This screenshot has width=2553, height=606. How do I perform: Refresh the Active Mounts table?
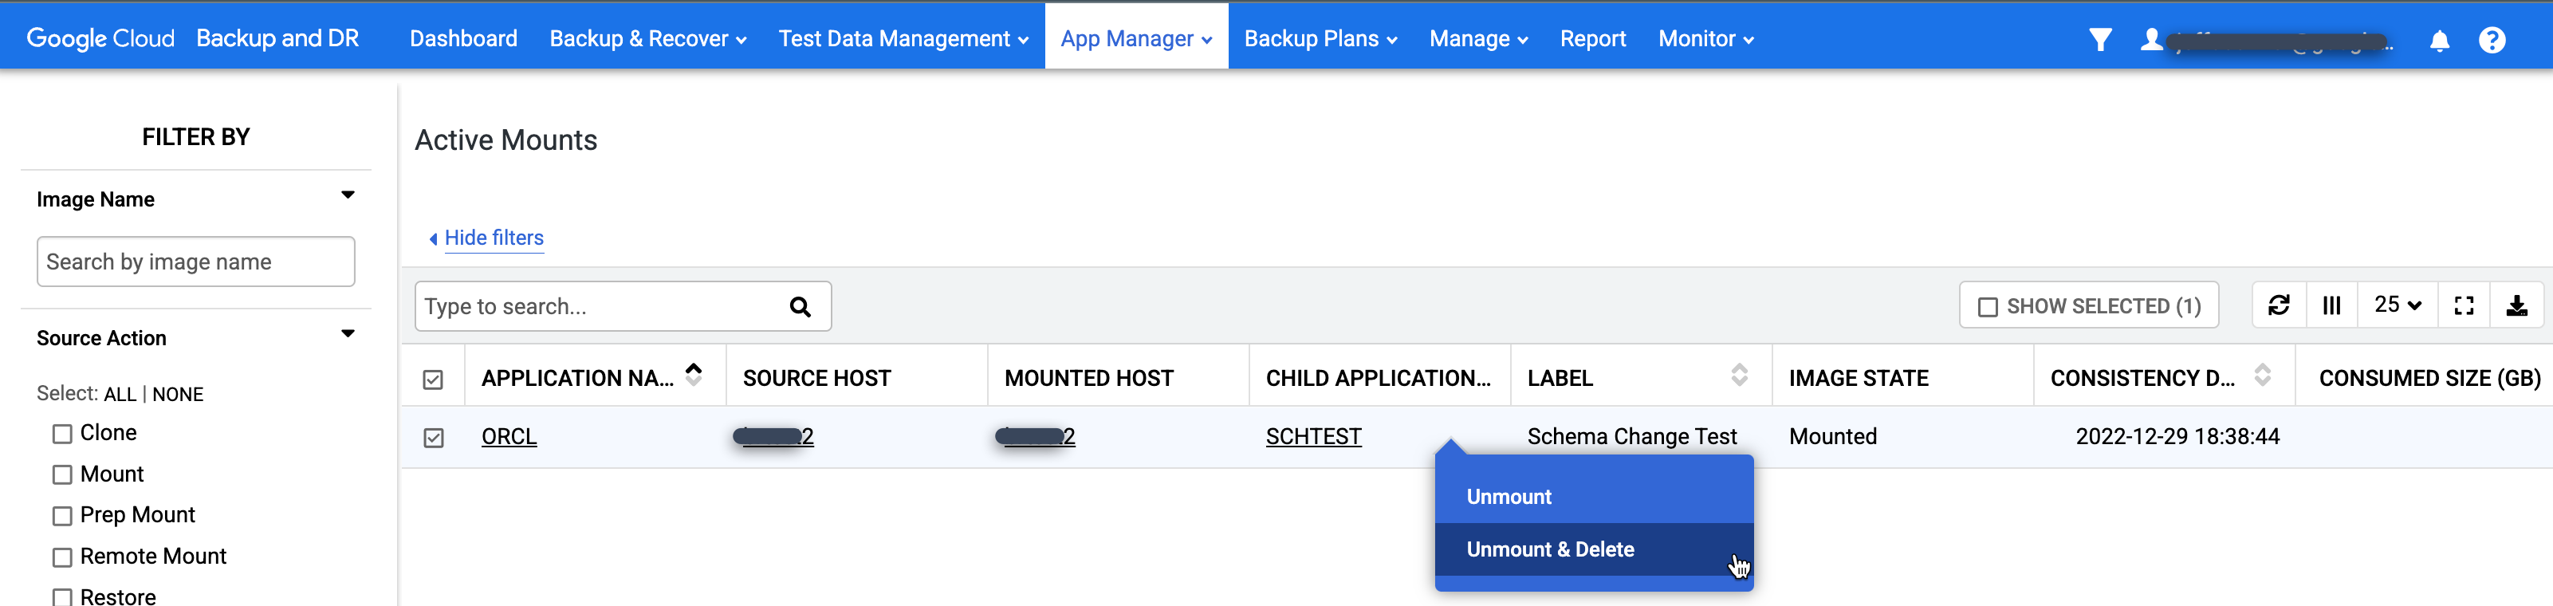[2279, 305]
